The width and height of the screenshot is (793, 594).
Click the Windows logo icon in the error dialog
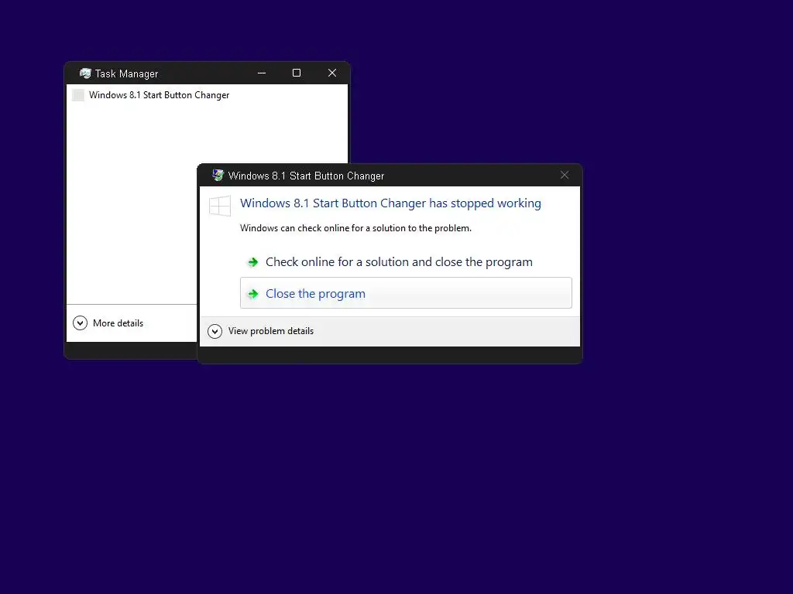click(x=220, y=206)
